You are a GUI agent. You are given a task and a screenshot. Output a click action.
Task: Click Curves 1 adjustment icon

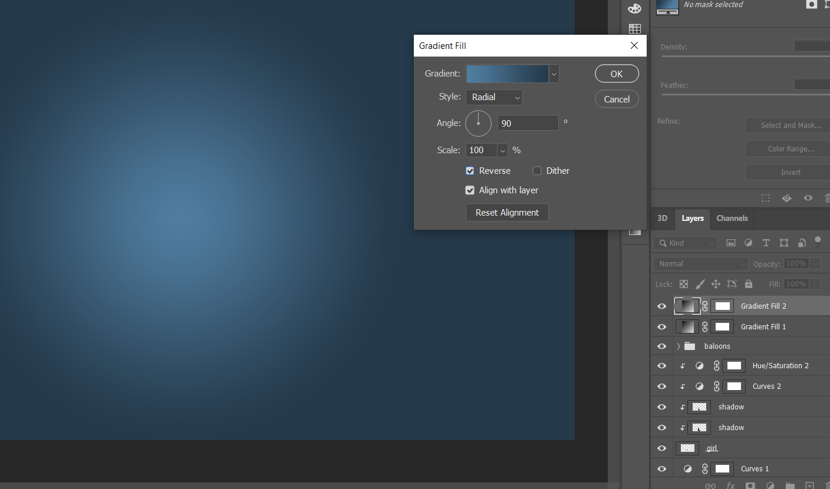pos(687,469)
